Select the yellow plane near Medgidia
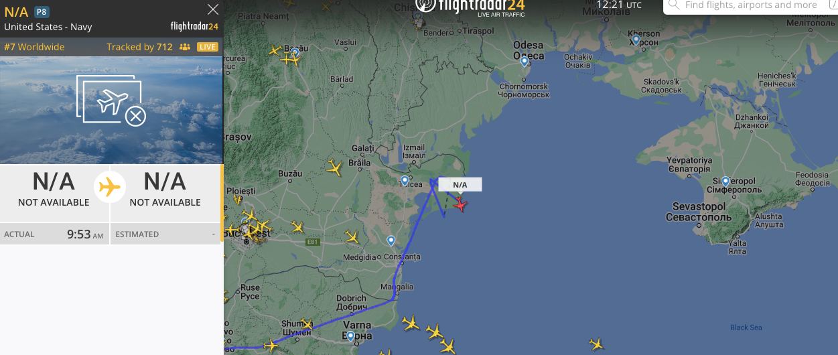 (x=352, y=236)
